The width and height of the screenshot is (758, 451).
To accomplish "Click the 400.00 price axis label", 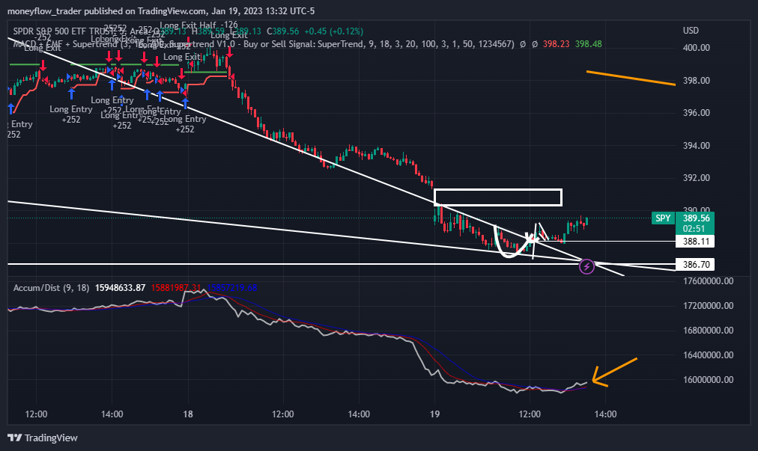I will (x=696, y=48).
